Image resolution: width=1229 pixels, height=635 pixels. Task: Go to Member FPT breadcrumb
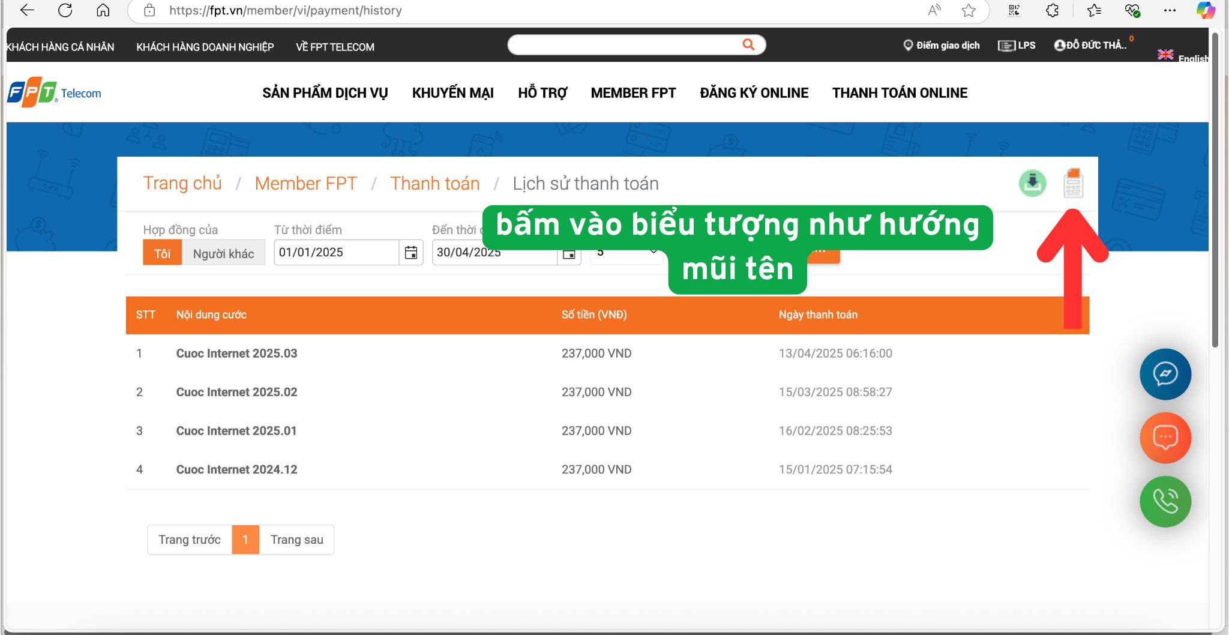306,183
